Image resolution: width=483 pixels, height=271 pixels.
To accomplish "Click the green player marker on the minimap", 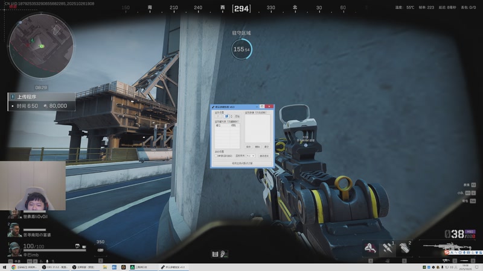I will pos(42,46).
